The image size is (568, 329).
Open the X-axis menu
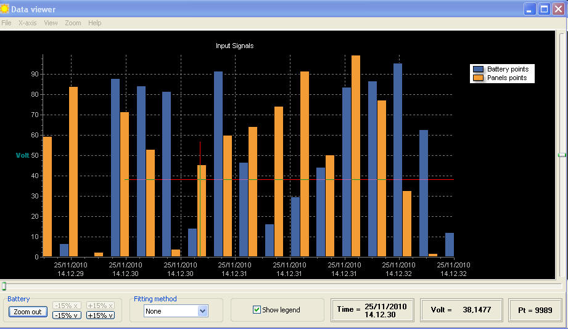click(27, 23)
